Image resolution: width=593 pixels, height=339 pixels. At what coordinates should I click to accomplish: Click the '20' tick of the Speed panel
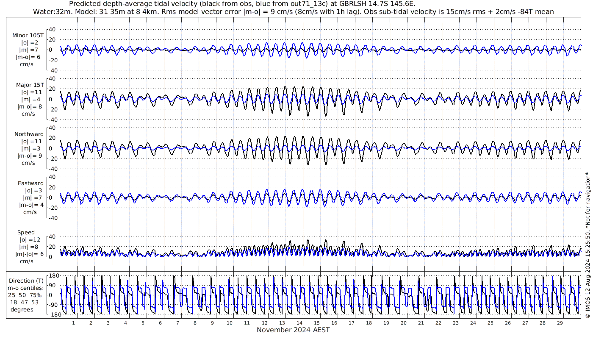point(53,247)
